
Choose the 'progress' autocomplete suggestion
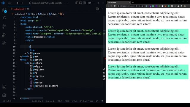pyautogui.click(x=66, y=76)
